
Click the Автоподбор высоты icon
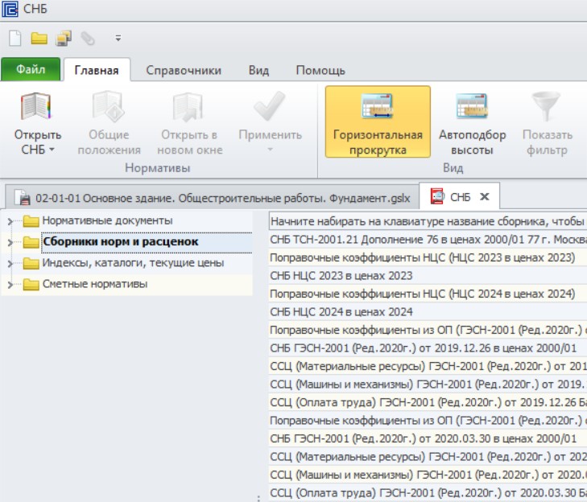(x=472, y=106)
